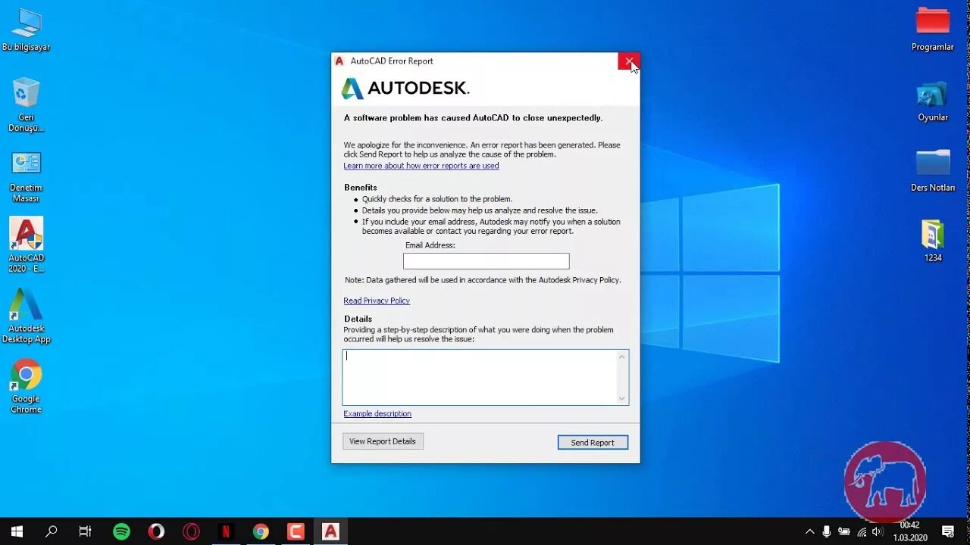Open the Oyunlar folder on desktop
Screen dimensions: 970x545
click(x=932, y=101)
